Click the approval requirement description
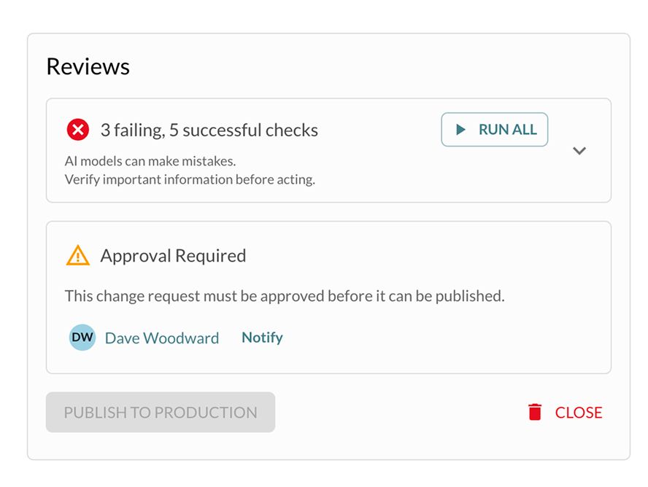The width and height of the screenshot is (648, 487). [286, 296]
